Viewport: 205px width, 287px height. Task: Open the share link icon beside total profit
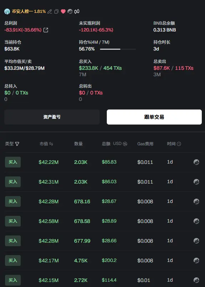pyautogui.click(x=46, y=30)
